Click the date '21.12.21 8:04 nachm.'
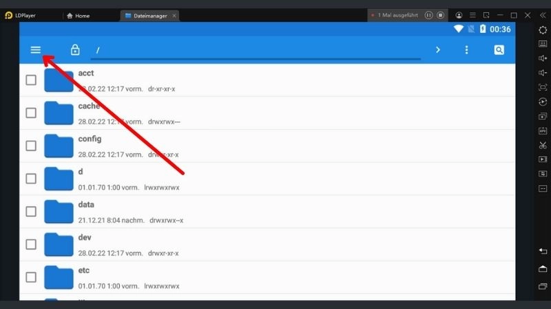Screen dimensions: 551x309 111,220
